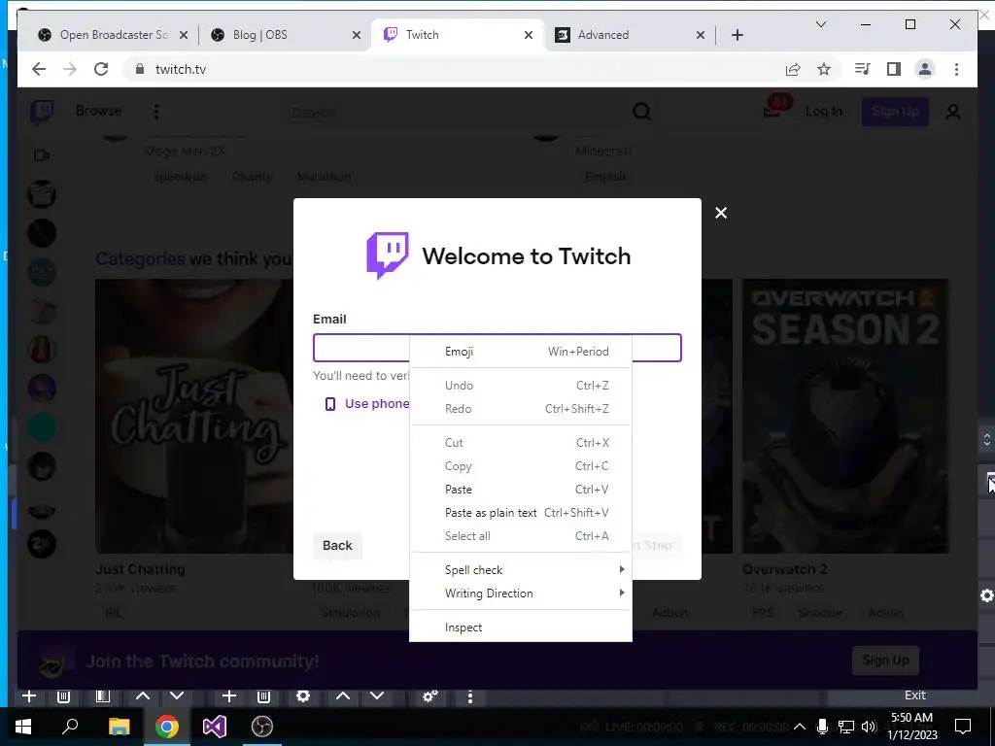Click Twitch home logo in navbar
The image size is (995, 746).
[x=42, y=112]
